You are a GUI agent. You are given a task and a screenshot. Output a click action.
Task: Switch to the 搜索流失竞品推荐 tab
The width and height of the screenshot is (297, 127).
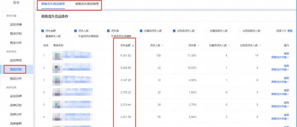(x=87, y=4)
